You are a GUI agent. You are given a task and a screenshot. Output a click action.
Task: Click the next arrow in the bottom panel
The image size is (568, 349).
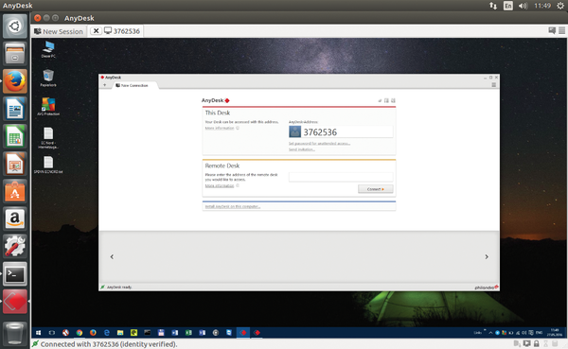[x=487, y=256]
